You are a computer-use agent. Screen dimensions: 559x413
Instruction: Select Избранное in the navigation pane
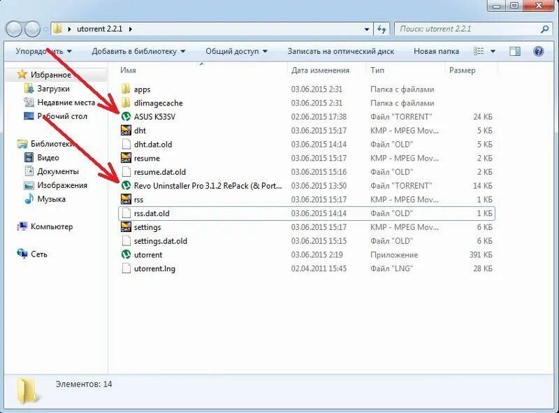50,75
